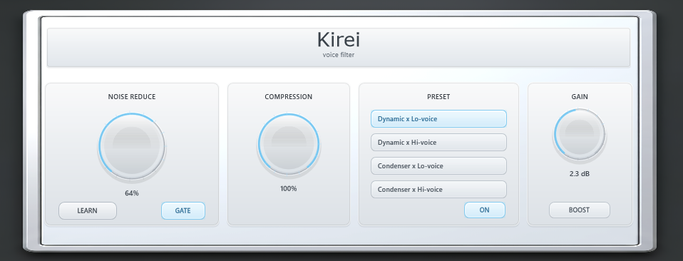This screenshot has width=683, height=261.
Task: Click the 2.3 dB gain value
Action: click(x=580, y=173)
